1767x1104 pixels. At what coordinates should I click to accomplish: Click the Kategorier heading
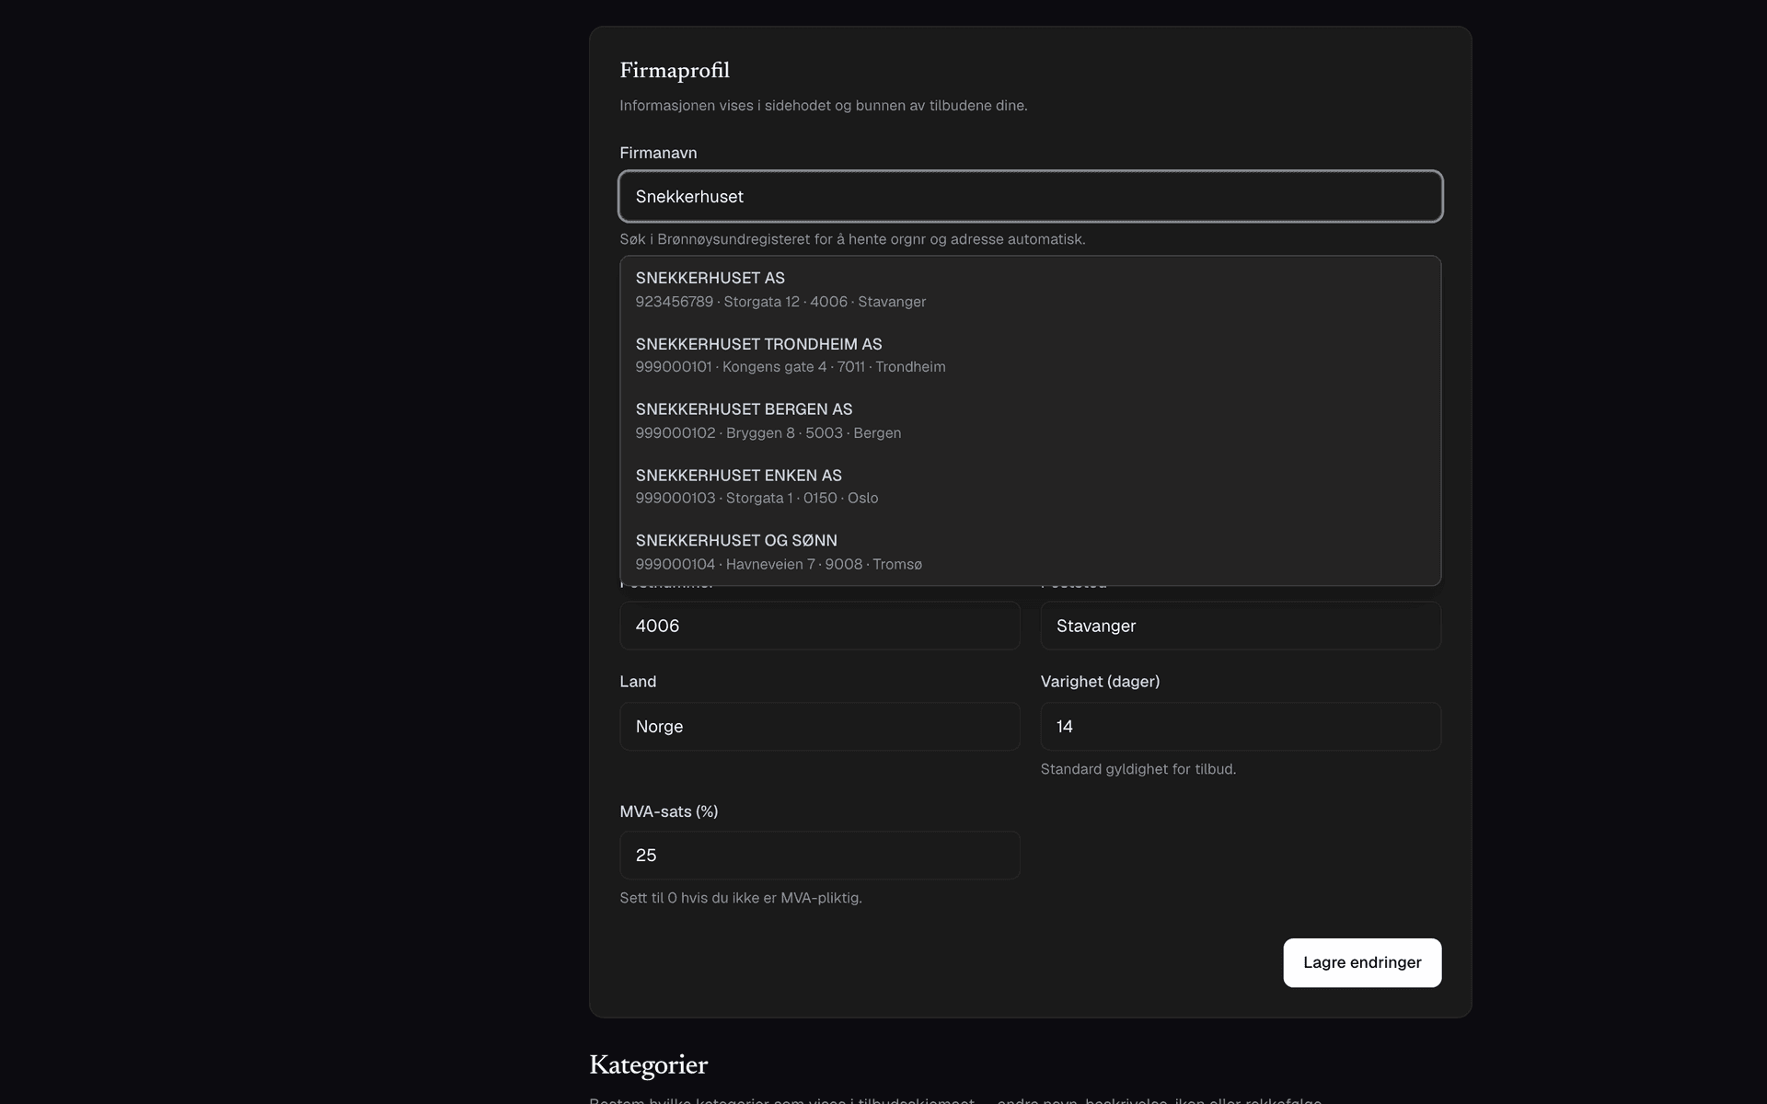click(x=648, y=1065)
